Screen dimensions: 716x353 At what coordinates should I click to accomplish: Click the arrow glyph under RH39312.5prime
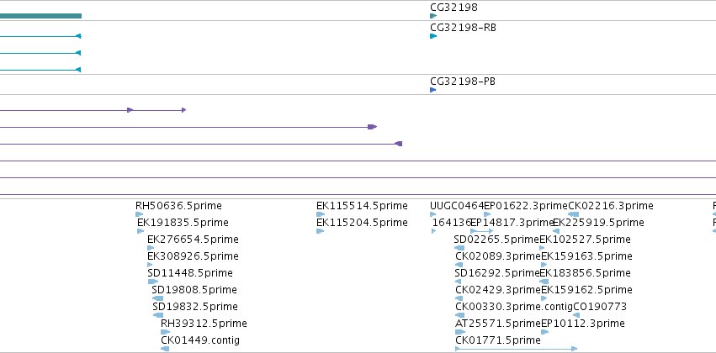pos(165,332)
